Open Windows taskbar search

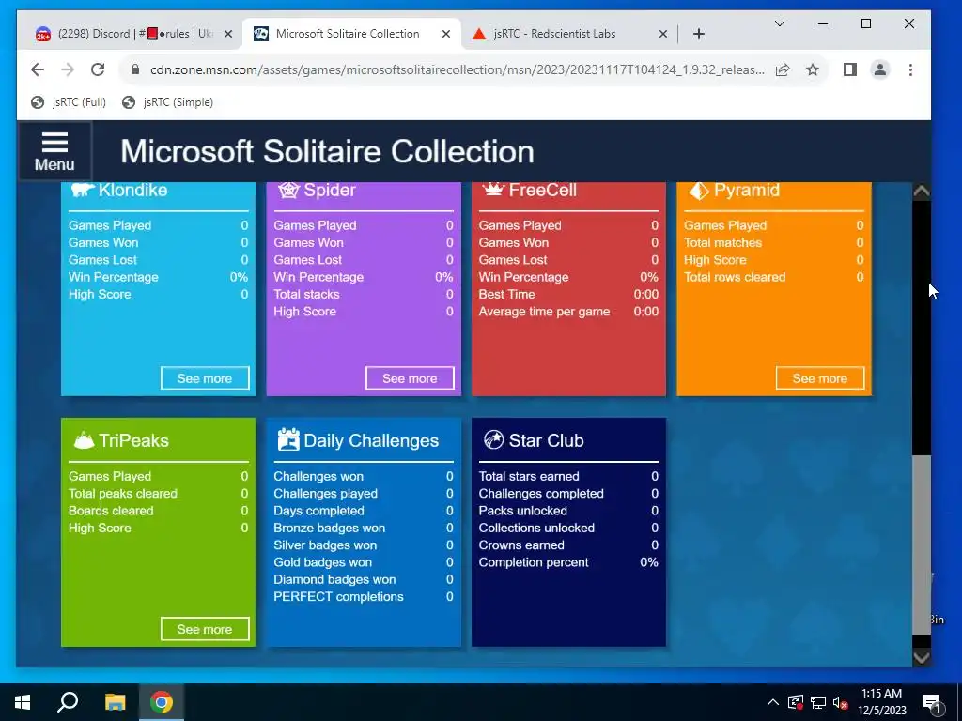68,702
